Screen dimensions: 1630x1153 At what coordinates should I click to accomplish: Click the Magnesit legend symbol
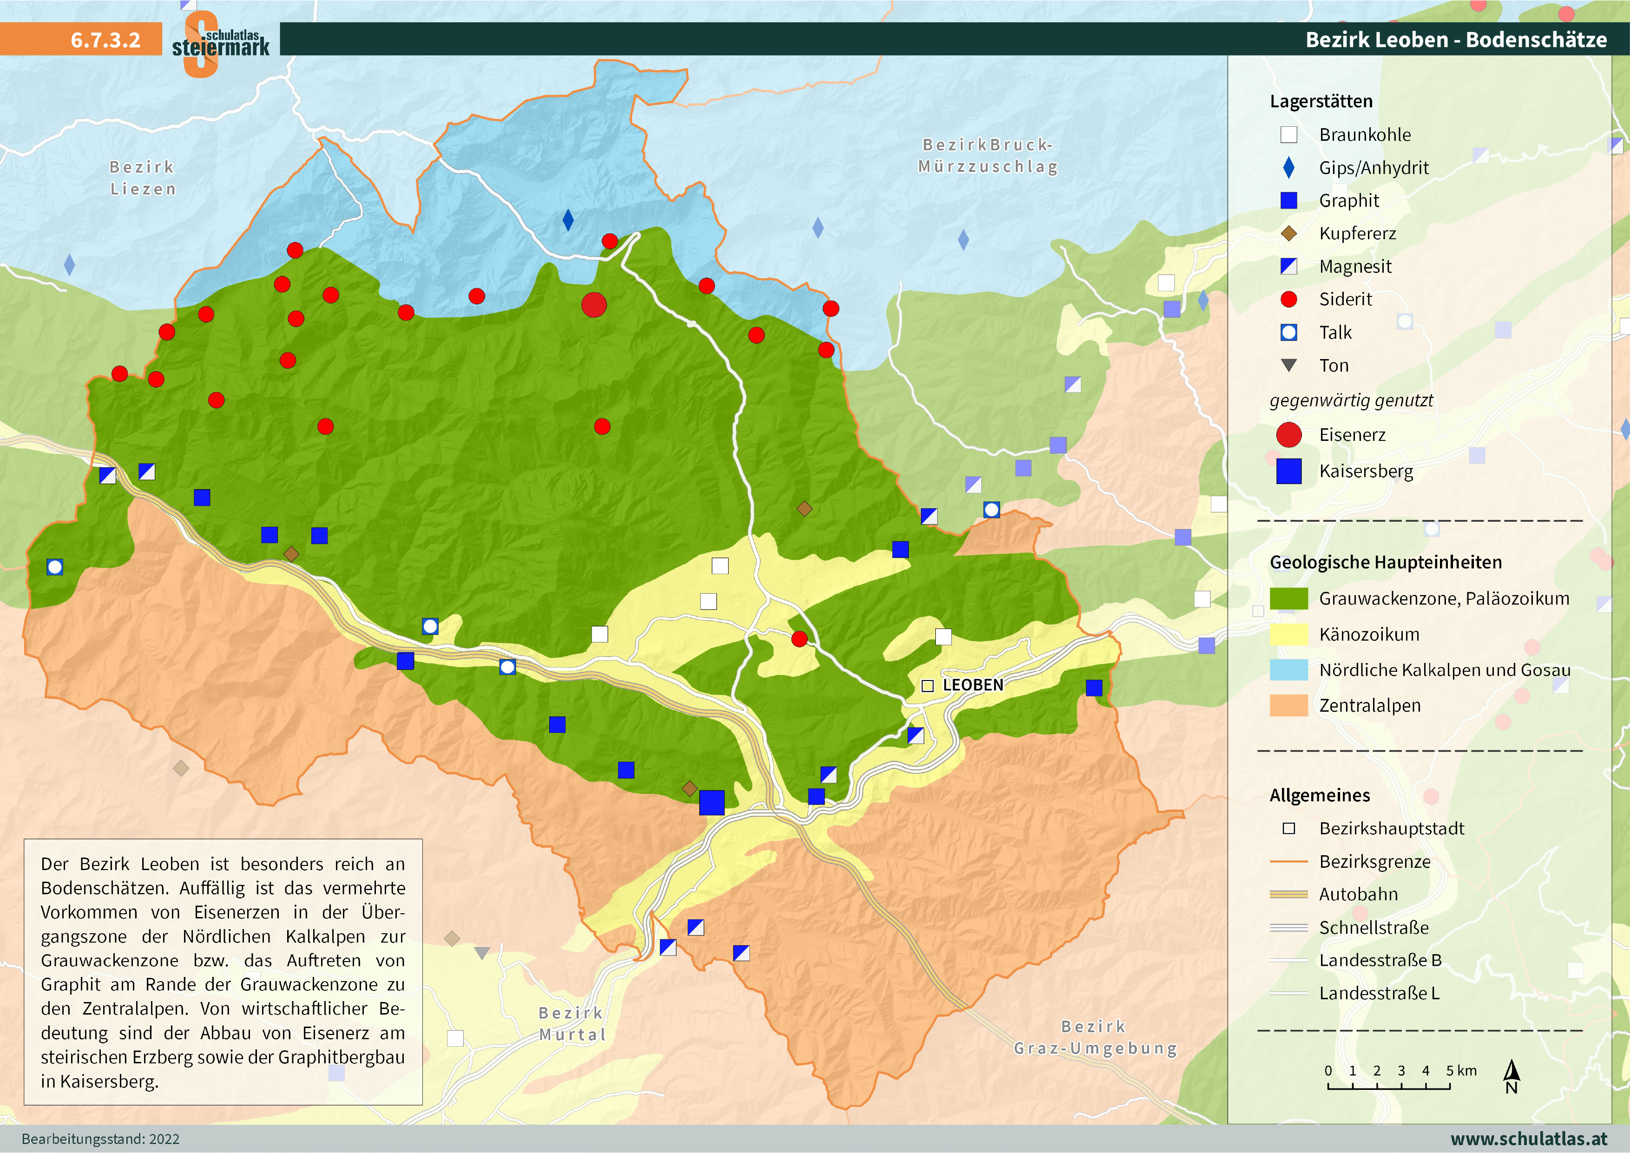1288,266
